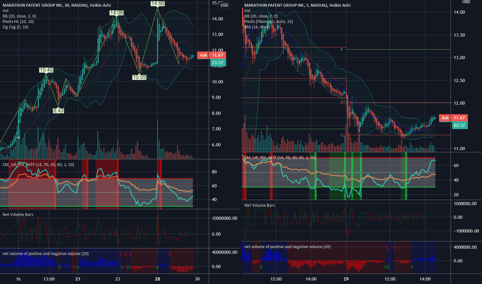Click Net Volume Bars legend on left chart
This screenshot has height=284, width=482.
pos(18,215)
